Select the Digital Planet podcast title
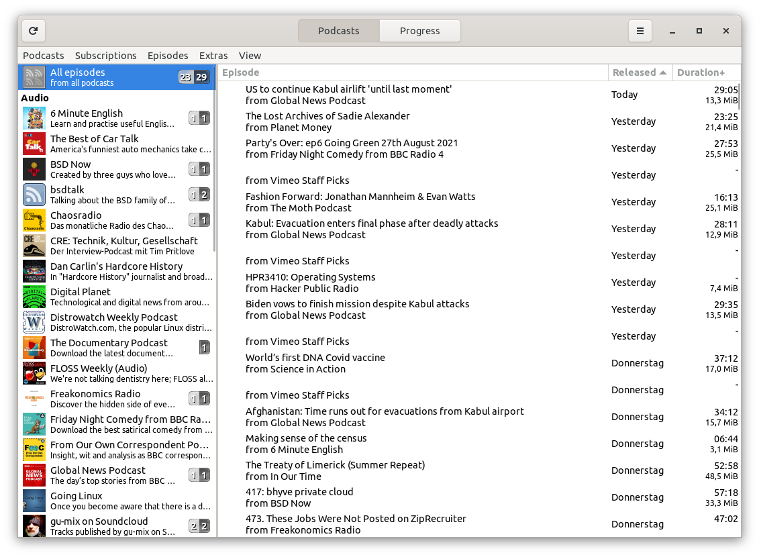The image size is (759, 557). 81,292
